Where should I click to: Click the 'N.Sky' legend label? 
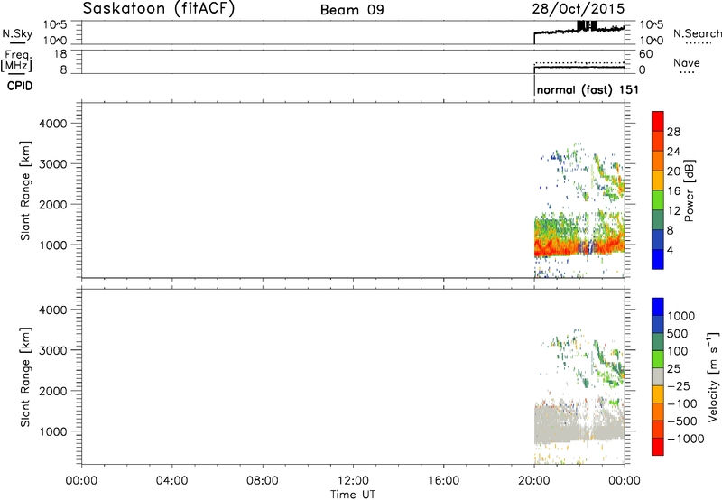tap(17, 33)
